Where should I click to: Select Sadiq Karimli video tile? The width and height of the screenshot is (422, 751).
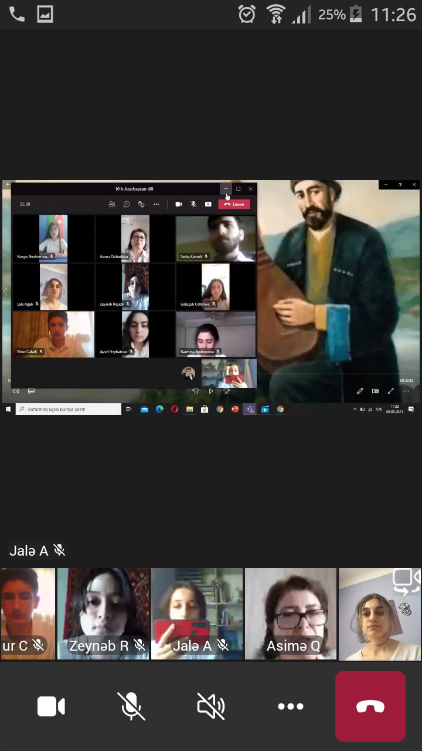[x=216, y=238]
